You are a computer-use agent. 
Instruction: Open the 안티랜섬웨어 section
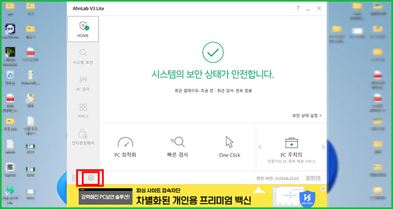pyautogui.click(x=83, y=137)
